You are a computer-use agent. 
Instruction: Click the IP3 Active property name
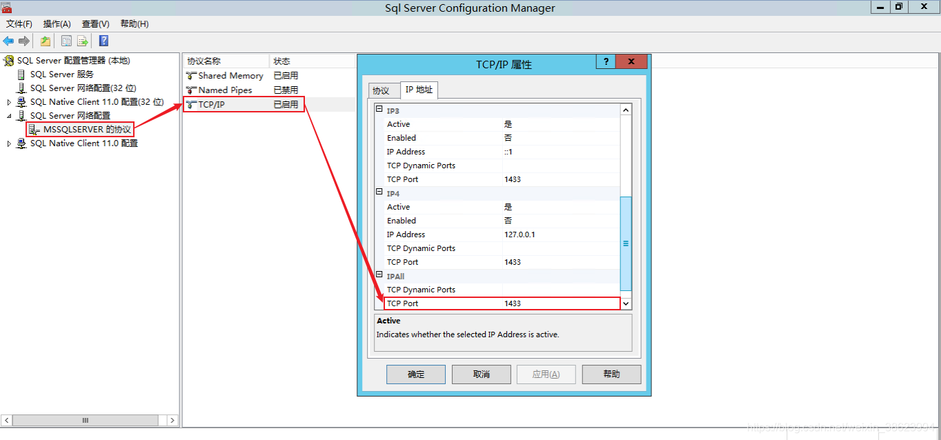398,124
